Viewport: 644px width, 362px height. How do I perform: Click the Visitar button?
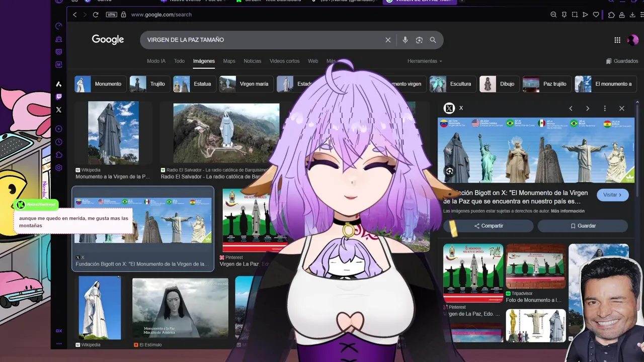coord(613,195)
